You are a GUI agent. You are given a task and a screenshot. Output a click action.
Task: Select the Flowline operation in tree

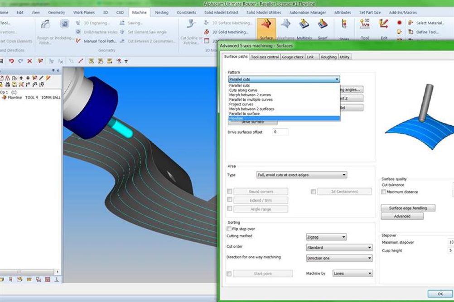[x=31, y=98]
